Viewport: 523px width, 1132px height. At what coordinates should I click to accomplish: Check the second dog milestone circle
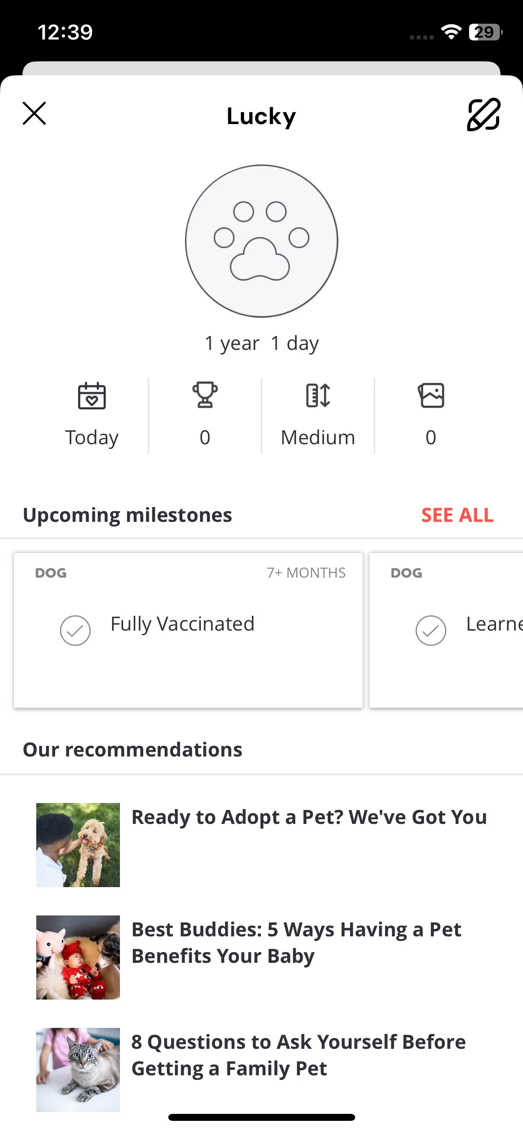click(431, 631)
